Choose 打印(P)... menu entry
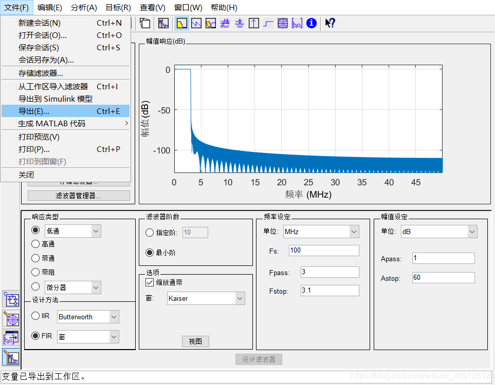 (66, 149)
